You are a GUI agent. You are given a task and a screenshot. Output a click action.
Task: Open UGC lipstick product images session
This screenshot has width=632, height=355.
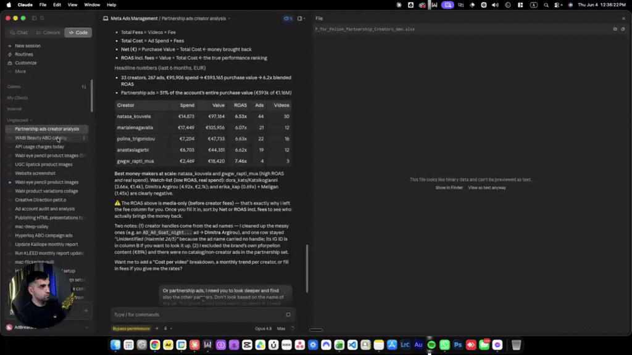pos(44,165)
